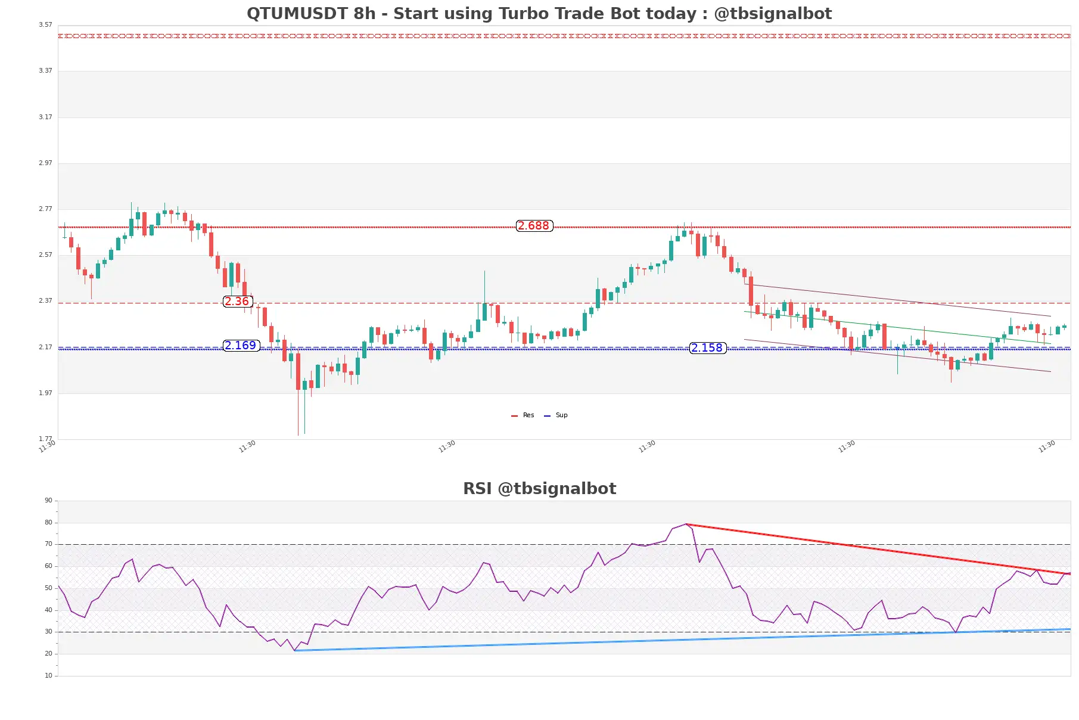Select the 2.169 support price label
Screen dimensions: 1079x720
pos(241,346)
